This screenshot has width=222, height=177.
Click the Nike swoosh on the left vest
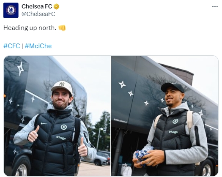coord(44,123)
